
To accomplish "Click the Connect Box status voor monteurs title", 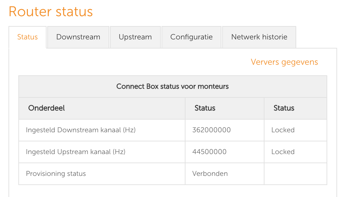I will tap(172, 86).
